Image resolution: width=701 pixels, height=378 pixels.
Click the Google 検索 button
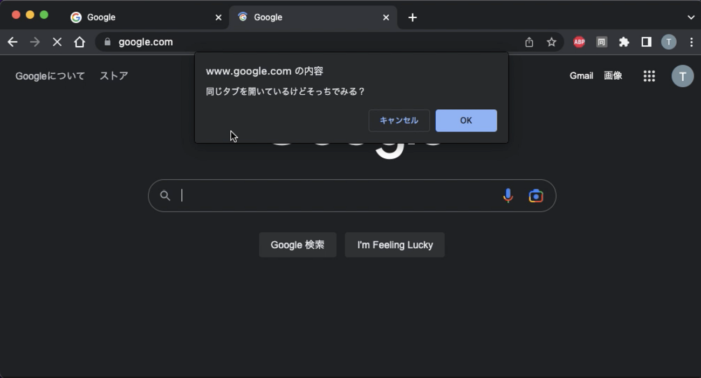[x=298, y=245]
